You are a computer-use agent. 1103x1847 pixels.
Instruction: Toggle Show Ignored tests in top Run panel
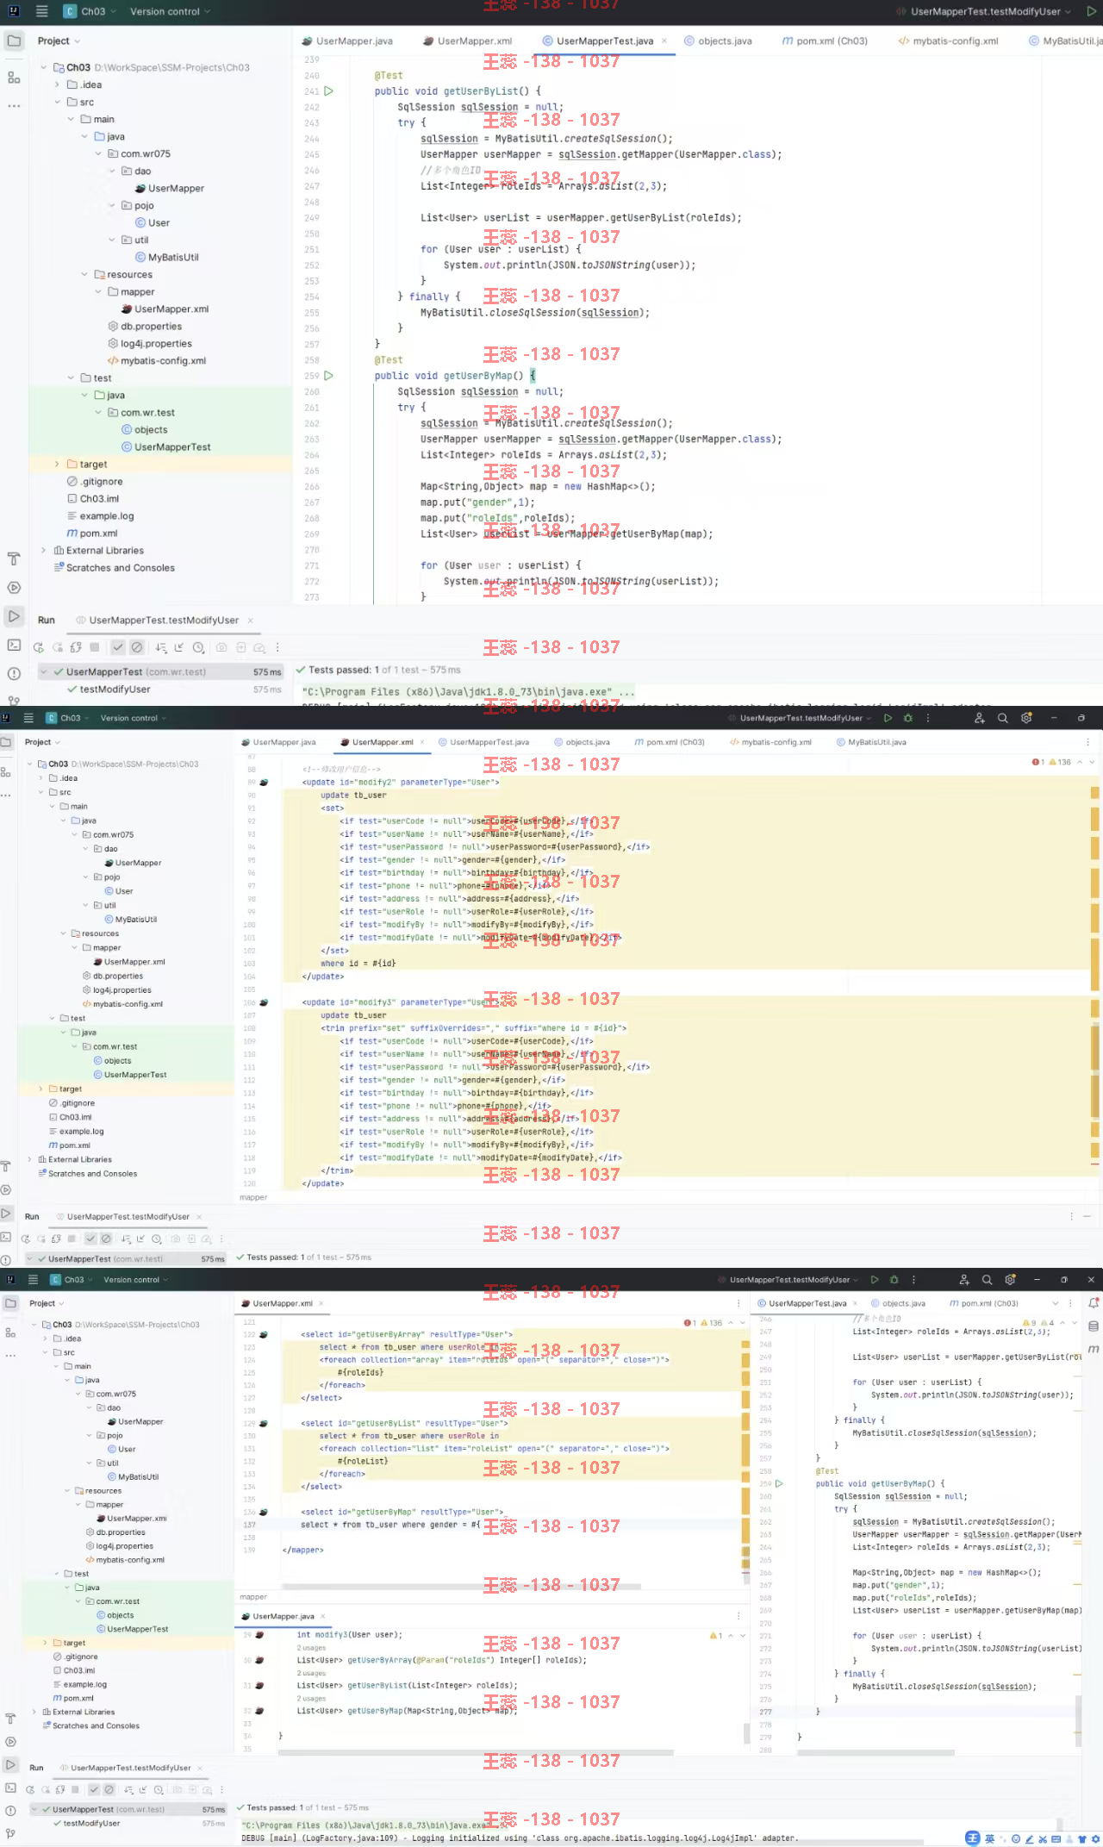pos(136,647)
